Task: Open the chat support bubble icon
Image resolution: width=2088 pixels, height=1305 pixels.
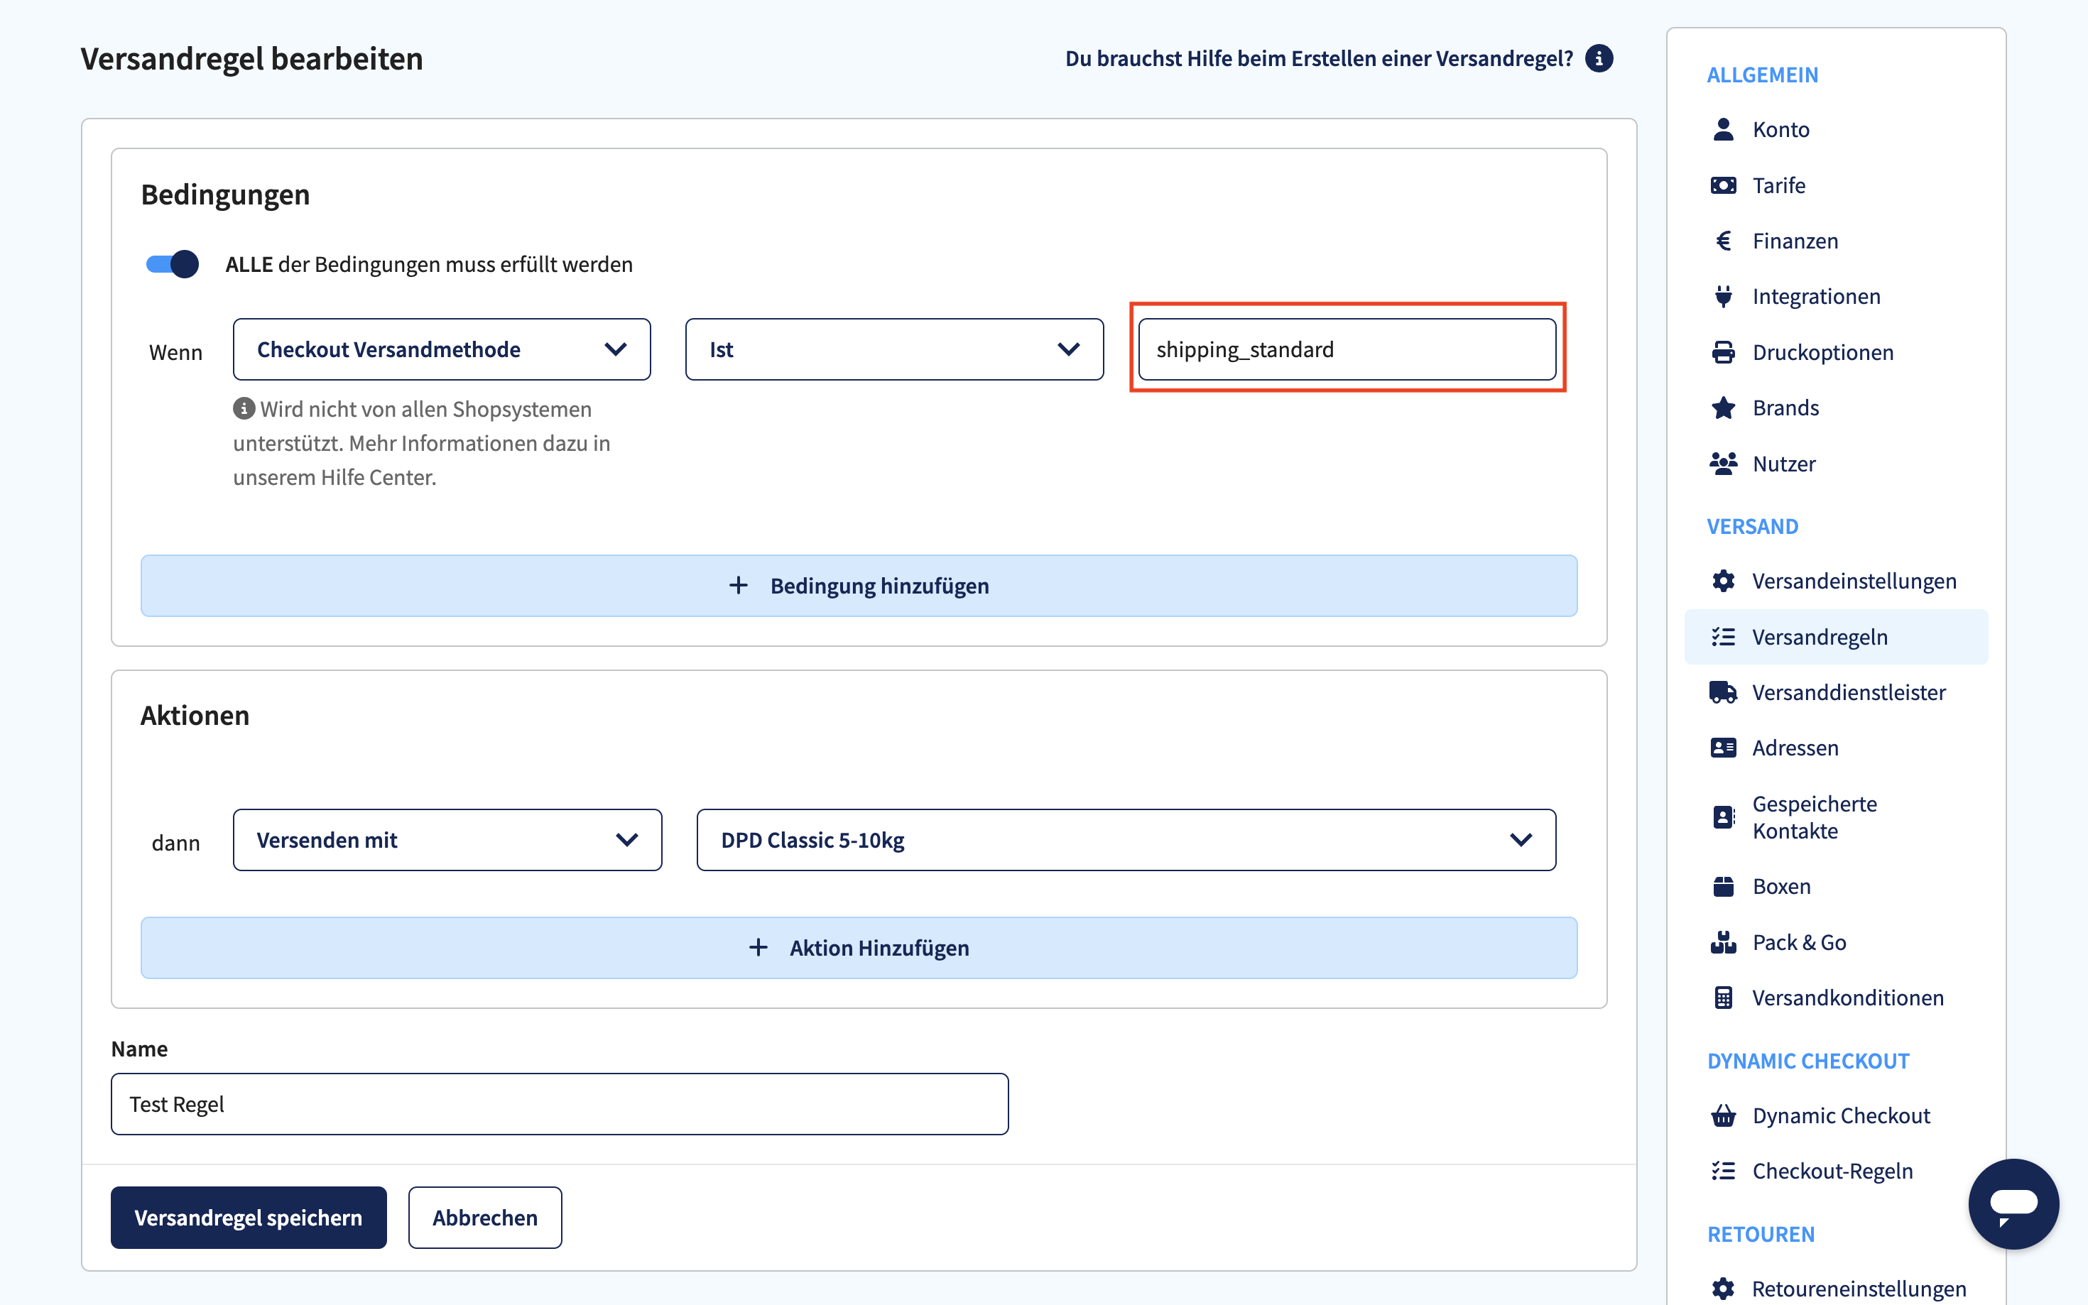Action: click(x=2013, y=1203)
